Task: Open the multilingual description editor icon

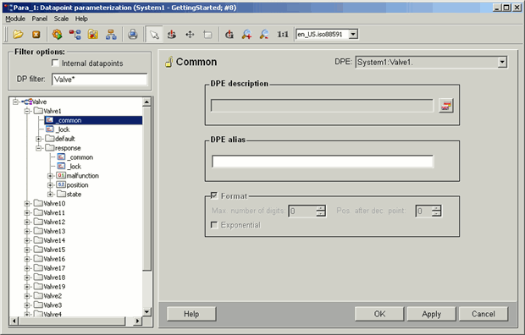Action: (x=446, y=106)
